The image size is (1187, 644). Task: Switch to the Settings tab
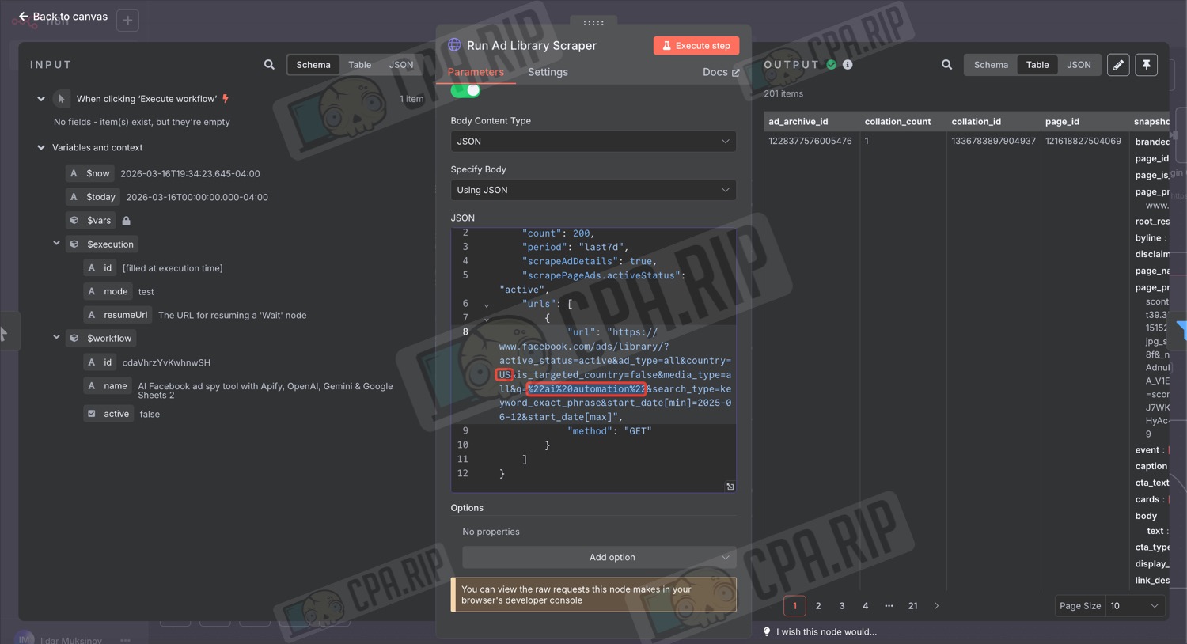tap(548, 72)
